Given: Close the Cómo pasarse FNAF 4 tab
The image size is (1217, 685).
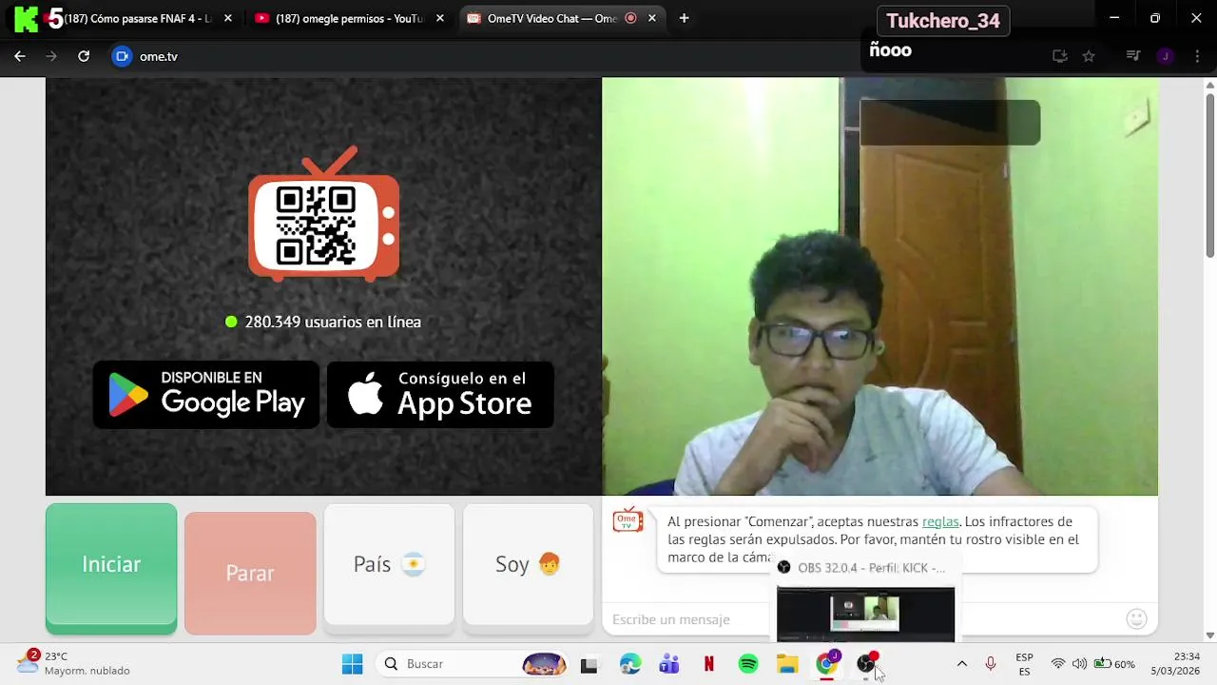Looking at the screenshot, I should click(228, 18).
